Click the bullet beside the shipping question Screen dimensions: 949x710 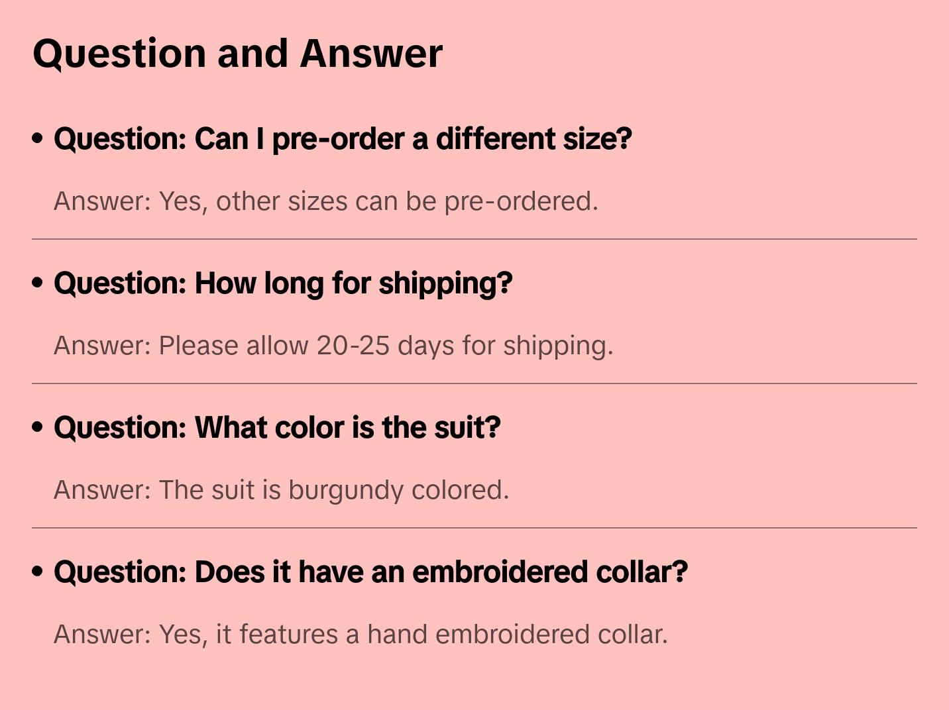pos(38,283)
